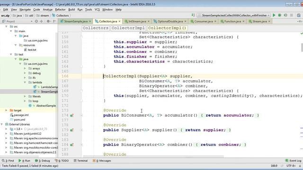Click the Make Project arrow icon

coord(193,15)
